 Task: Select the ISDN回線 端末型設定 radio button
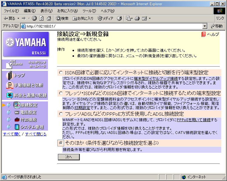point(61,73)
